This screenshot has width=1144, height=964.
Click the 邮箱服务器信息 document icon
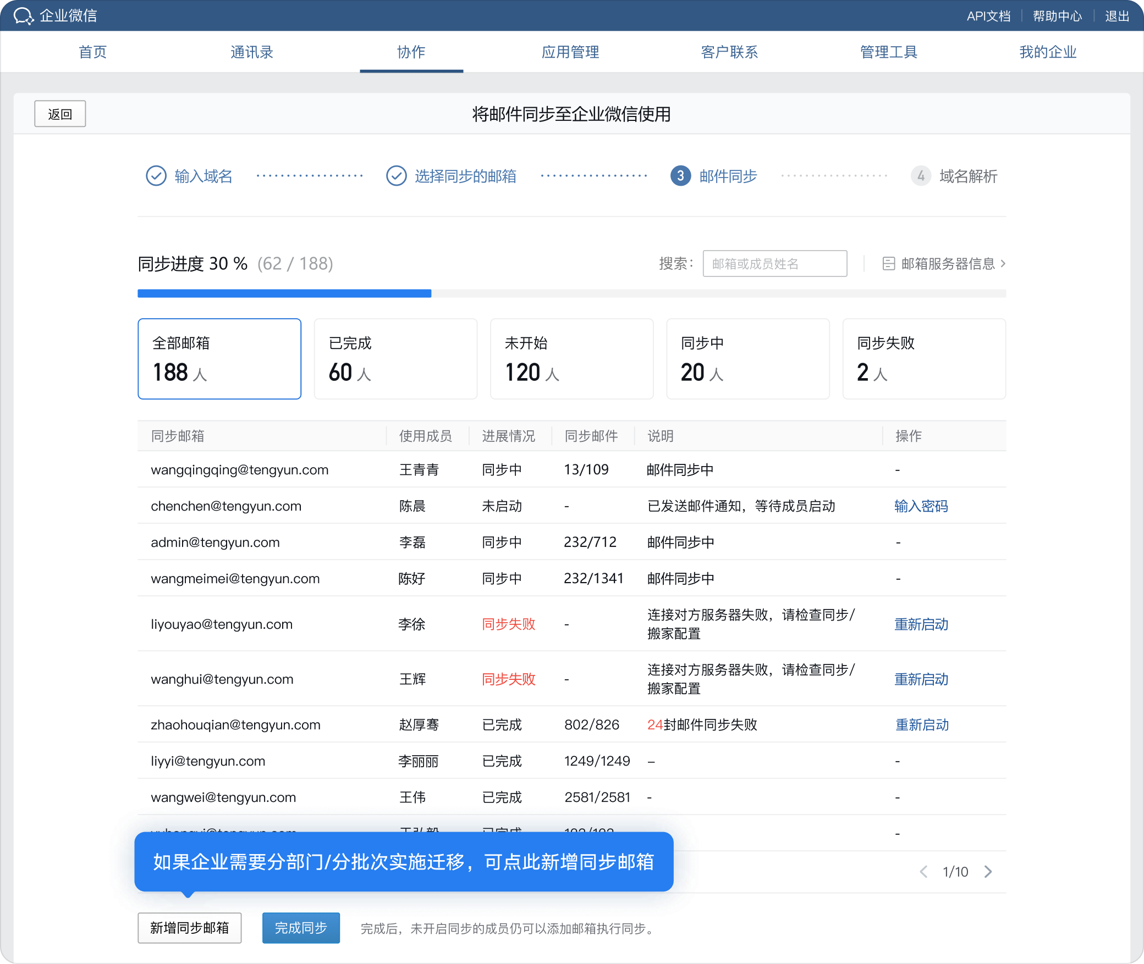888,264
